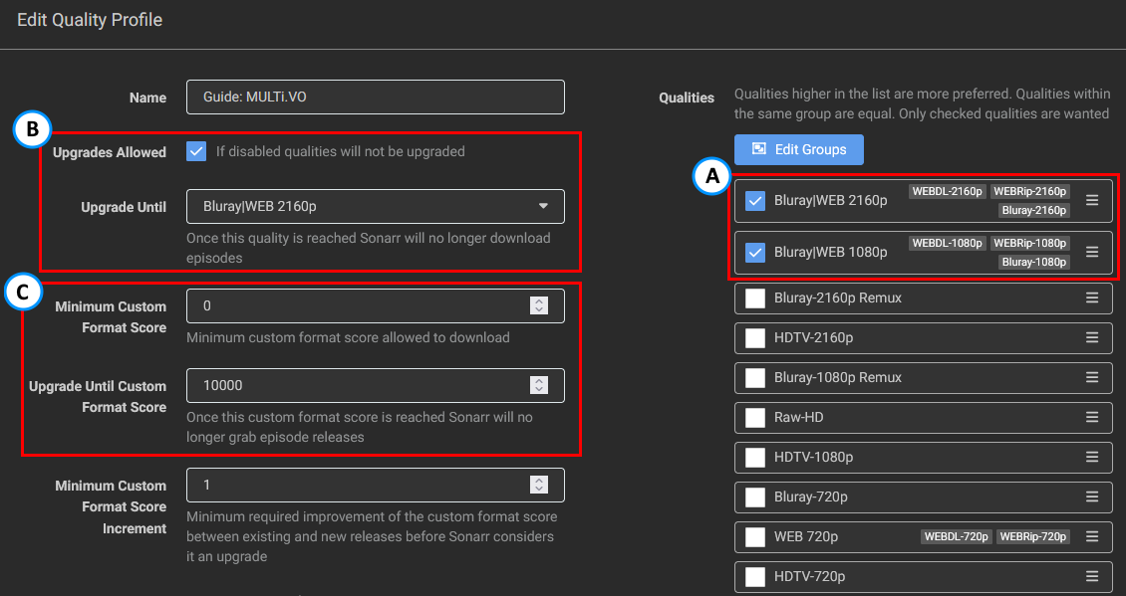The height and width of the screenshot is (596, 1126).
Task: Click stepper on Minimum Custom Format Score Increment
Action: pyautogui.click(x=539, y=485)
